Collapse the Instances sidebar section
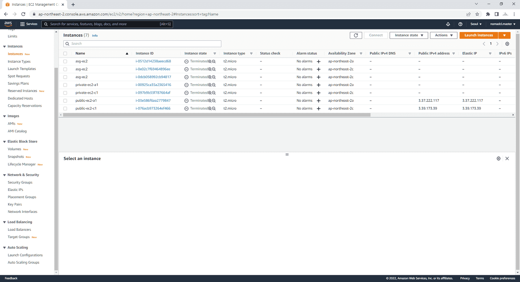The width and height of the screenshot is (520, 282). [x=5, y=46]
